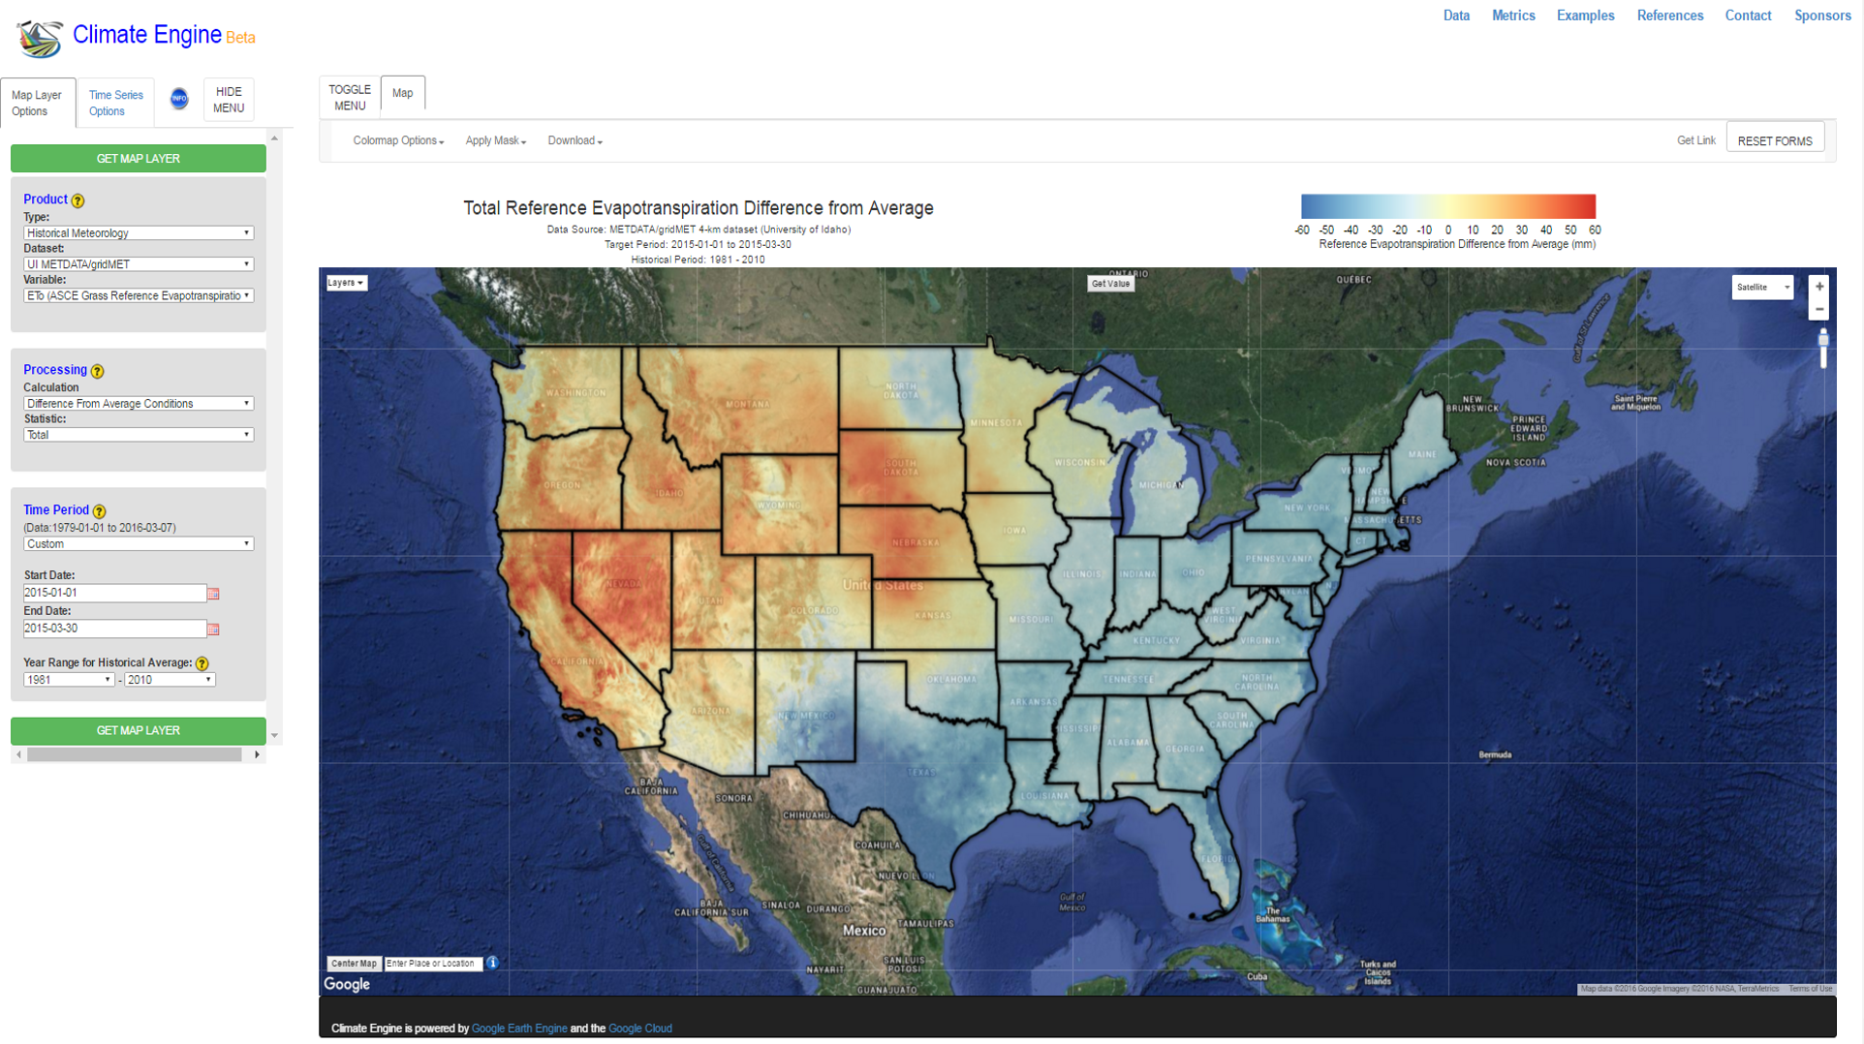Click Get Link
This screenshot has width=1864, height=1044.
pos(1695,141)
